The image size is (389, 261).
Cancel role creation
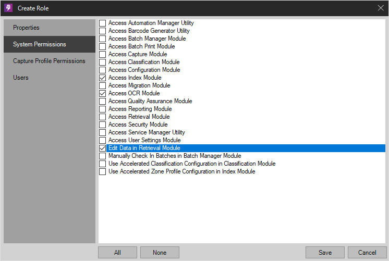(367, 252)
